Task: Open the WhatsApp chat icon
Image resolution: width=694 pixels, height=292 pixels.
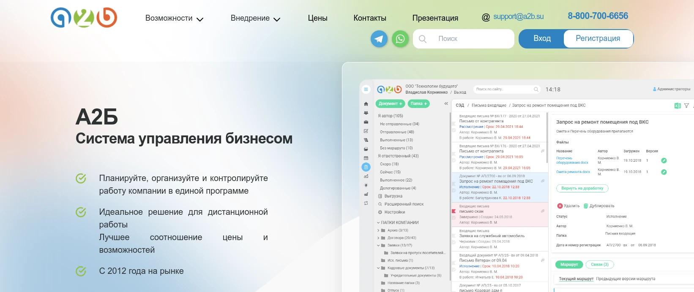Action: pos(400,39)
